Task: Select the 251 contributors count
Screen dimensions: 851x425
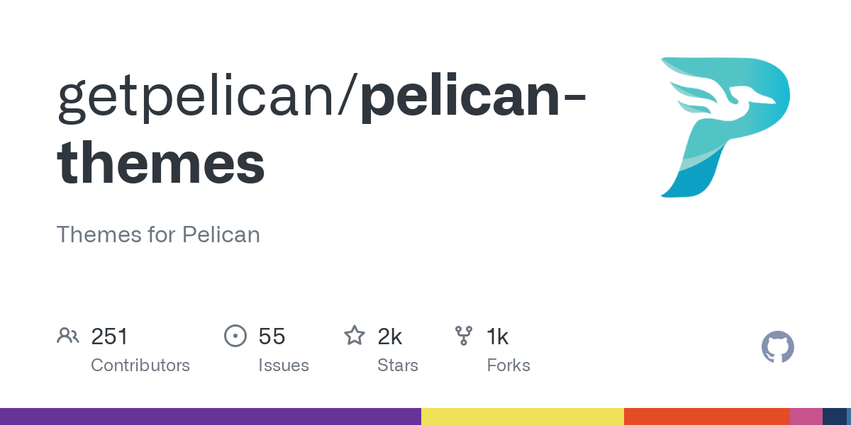Action: [110, 336]
